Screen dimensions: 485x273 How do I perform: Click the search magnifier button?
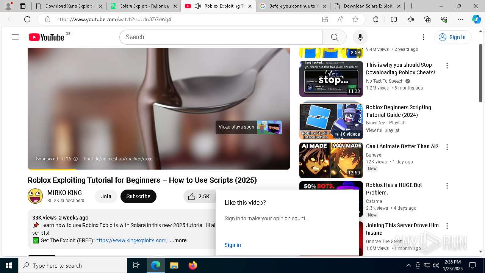pyautogui.click(x=334, y=37)
